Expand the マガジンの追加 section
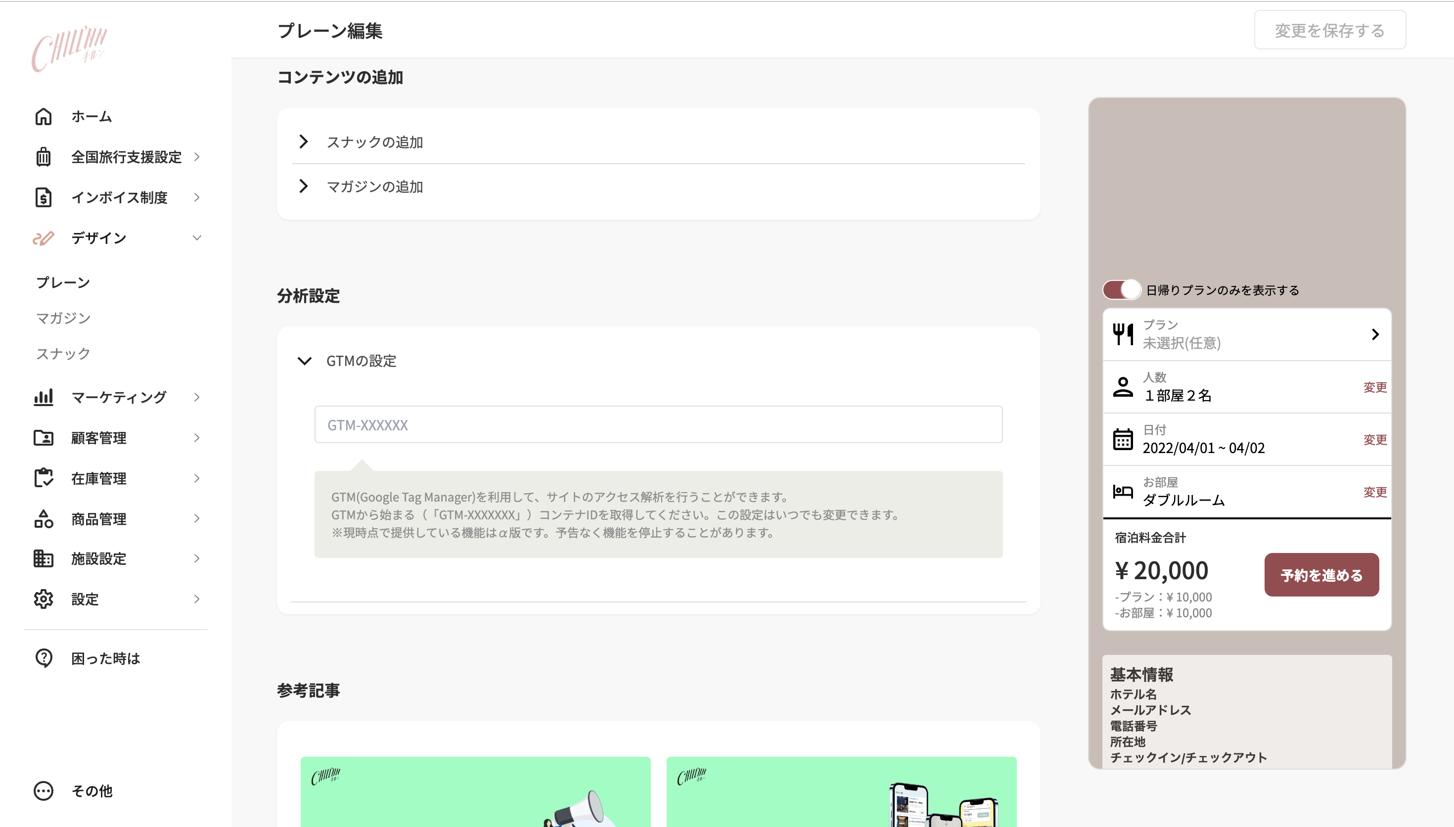The width and height of the screenshot is (1454, 827). click(375, 186)
